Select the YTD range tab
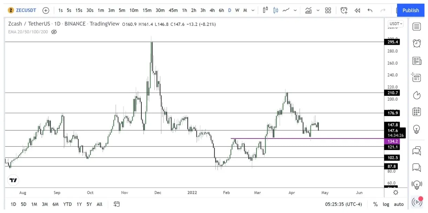The image size is (428, 213). [x=67, y=204]
